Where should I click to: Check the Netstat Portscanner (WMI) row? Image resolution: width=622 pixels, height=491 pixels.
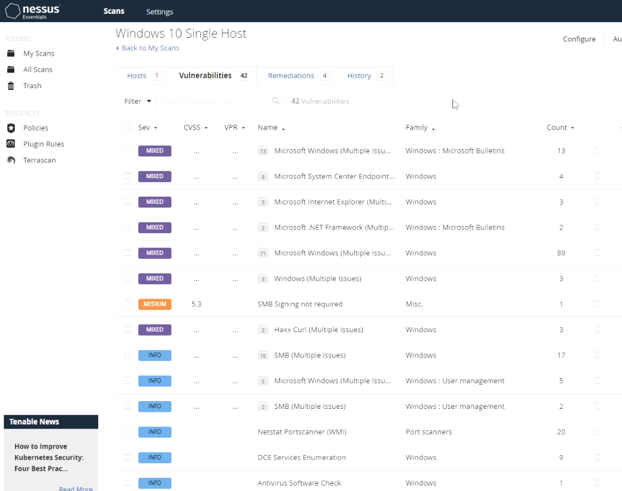tap(128, 432)
